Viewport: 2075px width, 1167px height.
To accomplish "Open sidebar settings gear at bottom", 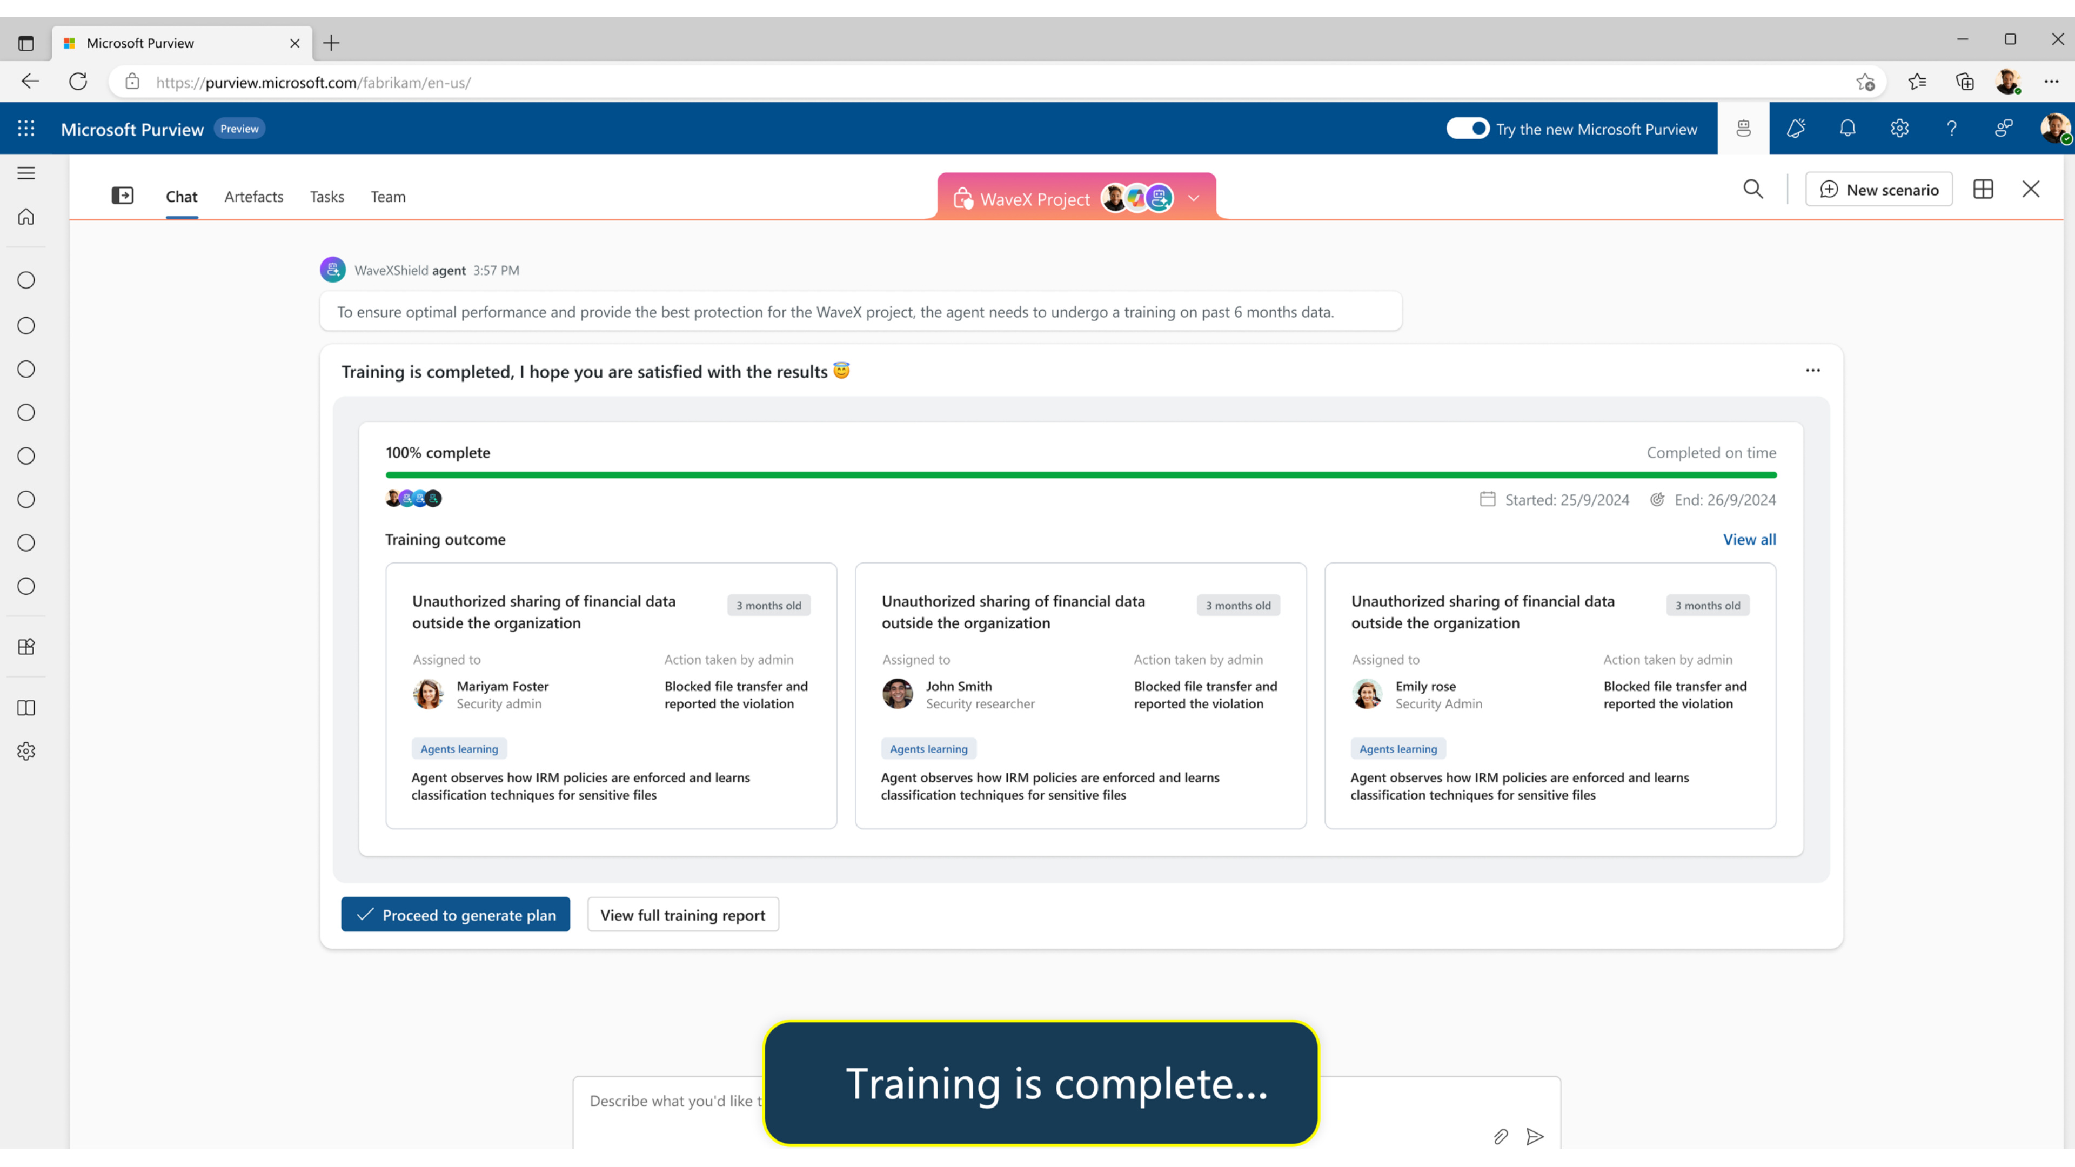I will point(26,752).
